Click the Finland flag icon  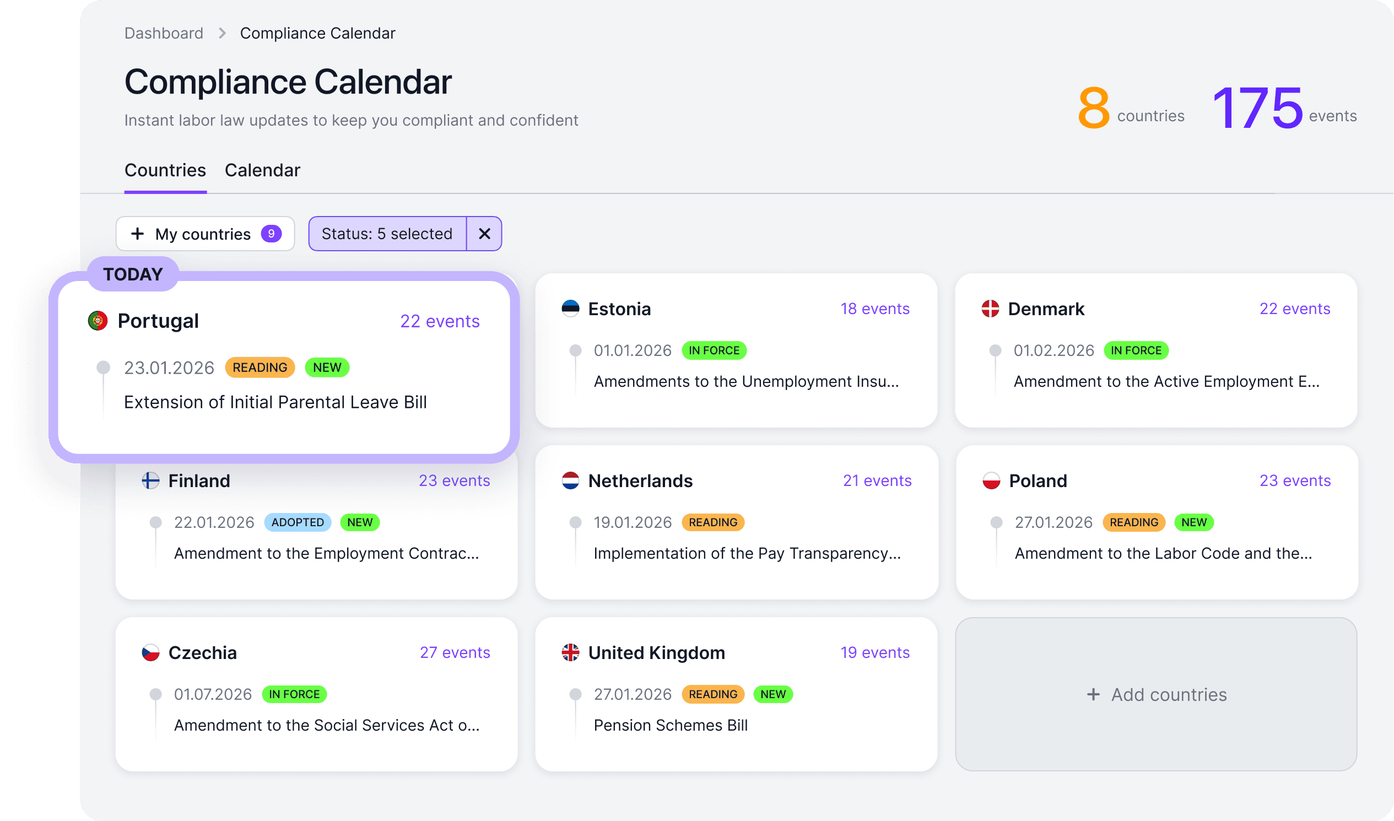click(x=150, y=481)
